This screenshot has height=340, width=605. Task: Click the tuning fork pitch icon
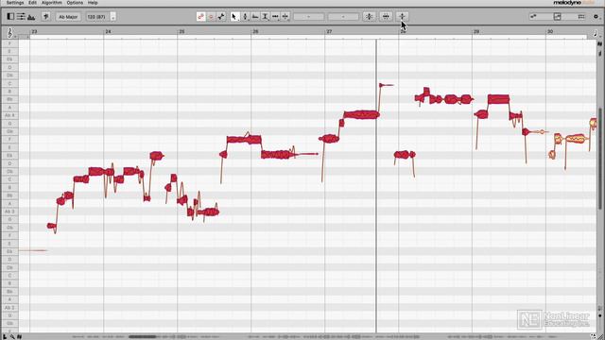pyautogui.click(x=46, y=17)
